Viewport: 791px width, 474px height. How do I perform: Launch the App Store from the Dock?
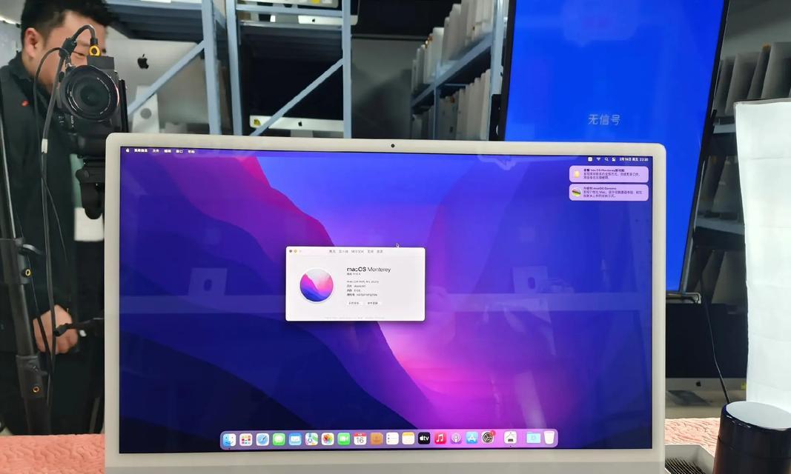(471, 438)
